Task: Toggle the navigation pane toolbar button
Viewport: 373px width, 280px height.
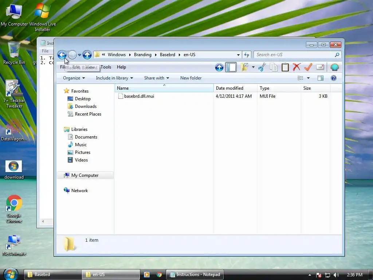Action: coord(231,67)
